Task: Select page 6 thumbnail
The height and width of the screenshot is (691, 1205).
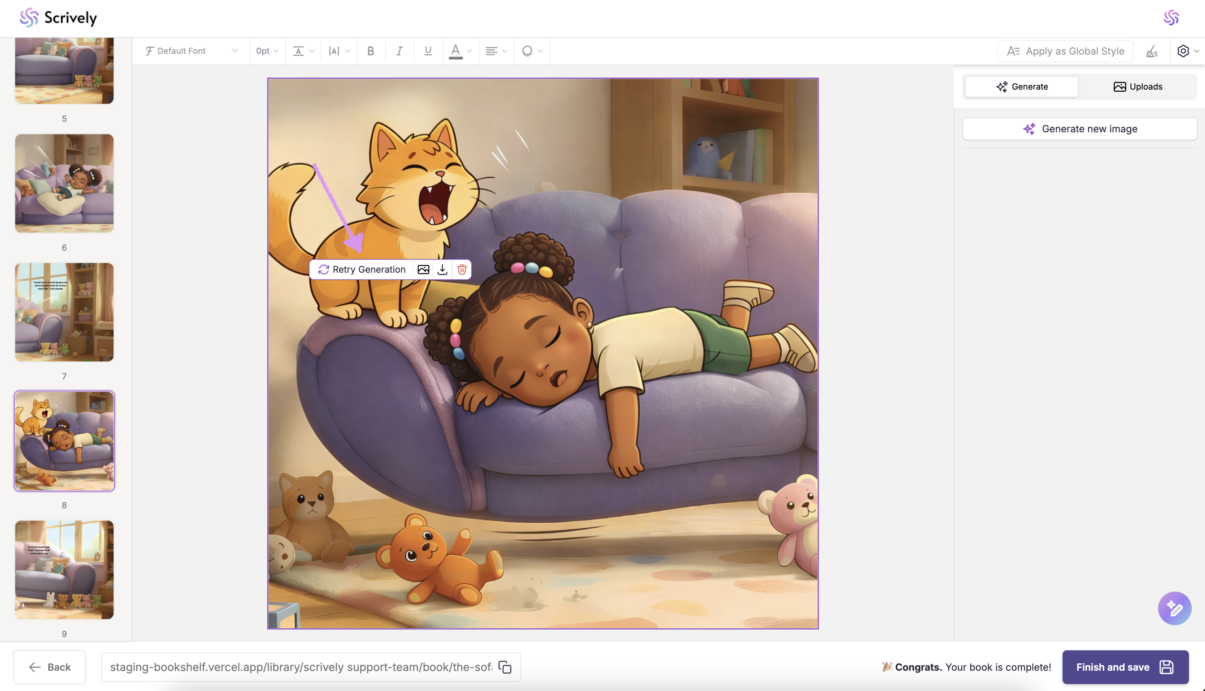Action: click(x=64, y=183)
